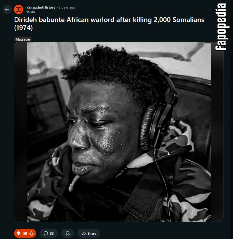Screen dimensions: 233x239
Task: Go back using the left arrow button
Action: (7, 9)
